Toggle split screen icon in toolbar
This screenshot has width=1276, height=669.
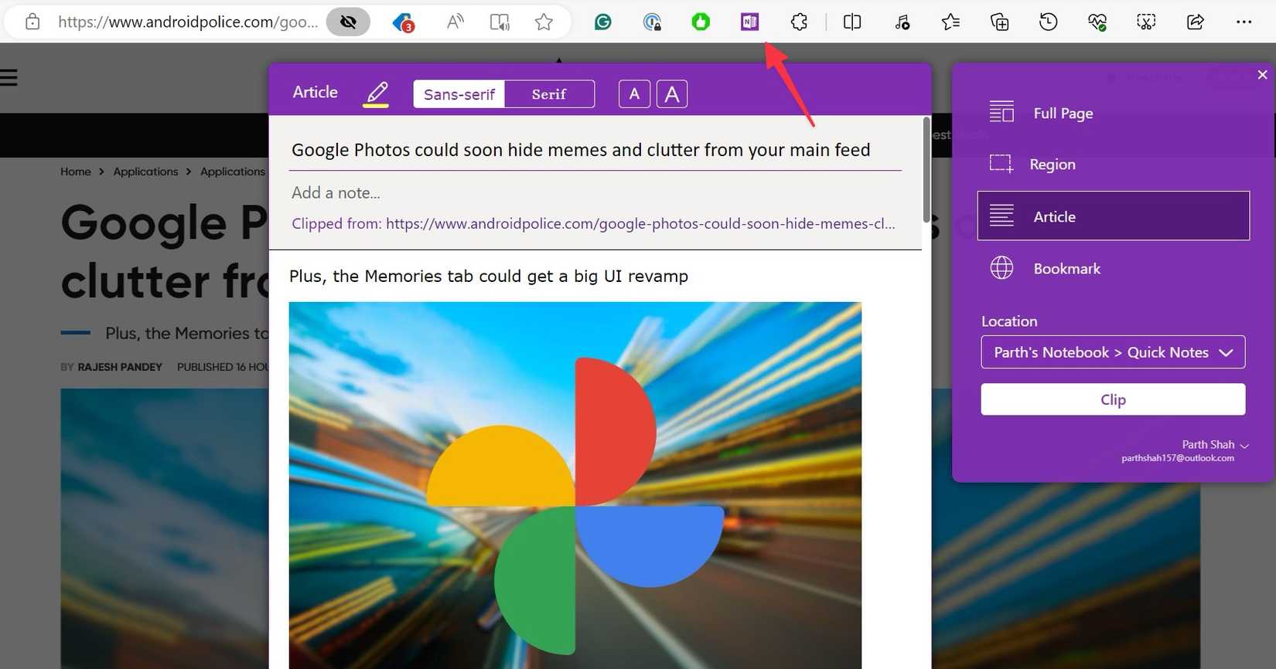pyautogui.click(x=852, y=22)
